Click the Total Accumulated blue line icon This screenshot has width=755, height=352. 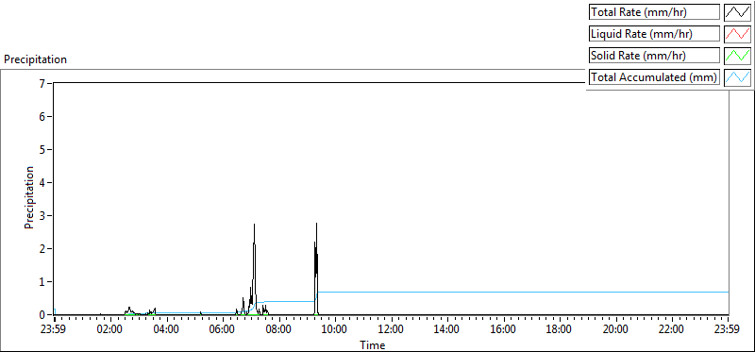click(x=737, y=77)
